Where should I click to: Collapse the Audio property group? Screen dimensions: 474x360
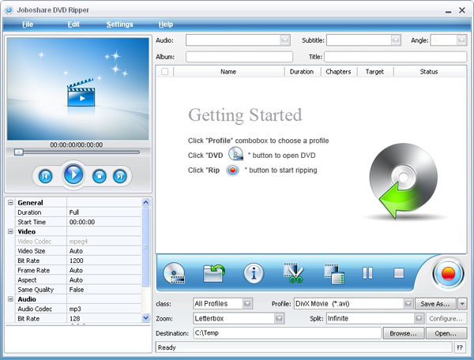[x=10, y=299]
